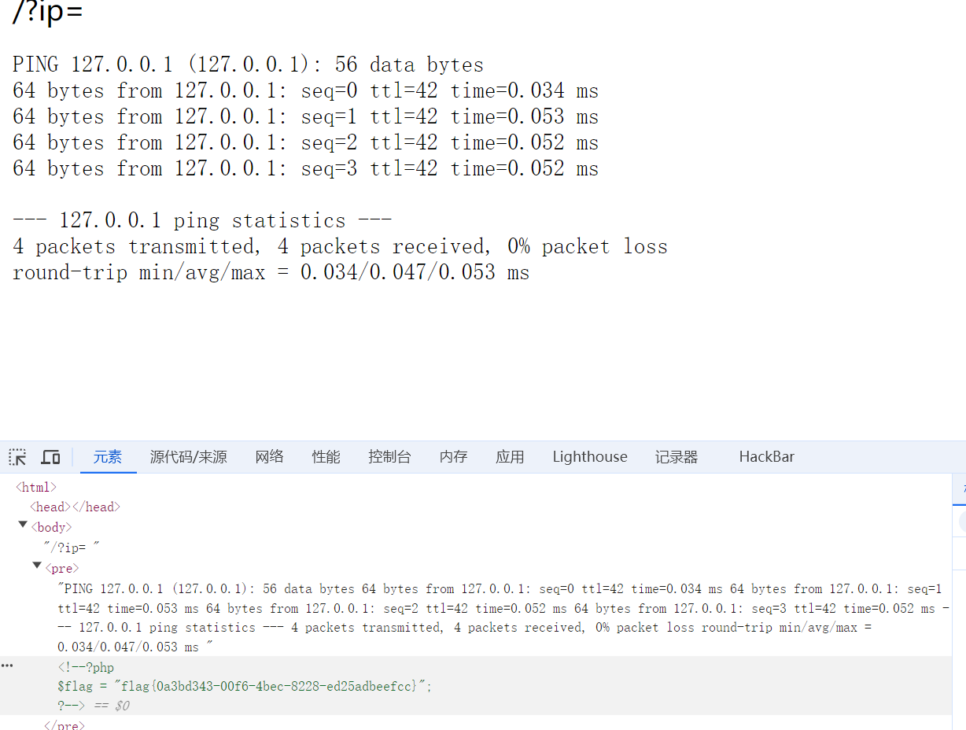Go to the 应用 (Application) tab
The width and height of the screenshot is (966, 730).
[x=510, y=457]
